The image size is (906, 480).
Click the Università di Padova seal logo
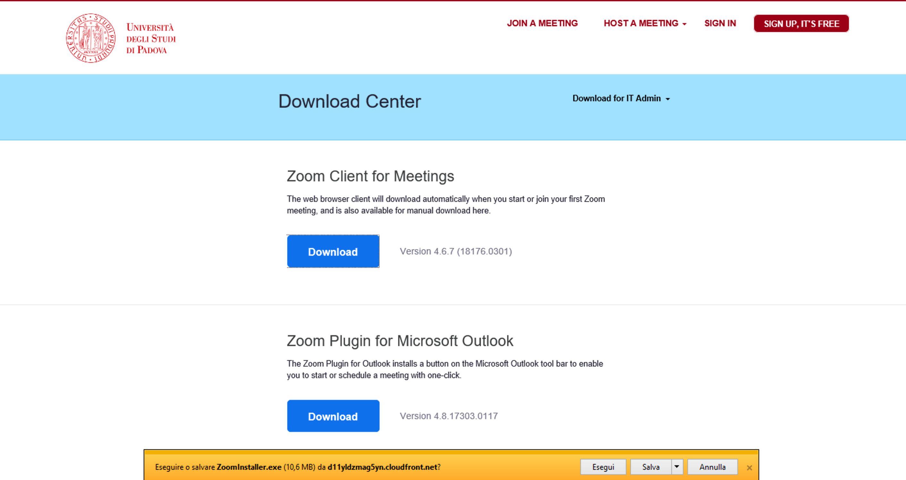coord(91,38)
